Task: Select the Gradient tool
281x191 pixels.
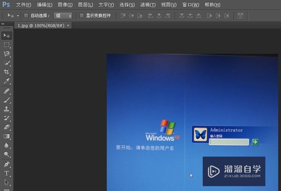Action: 7,136
